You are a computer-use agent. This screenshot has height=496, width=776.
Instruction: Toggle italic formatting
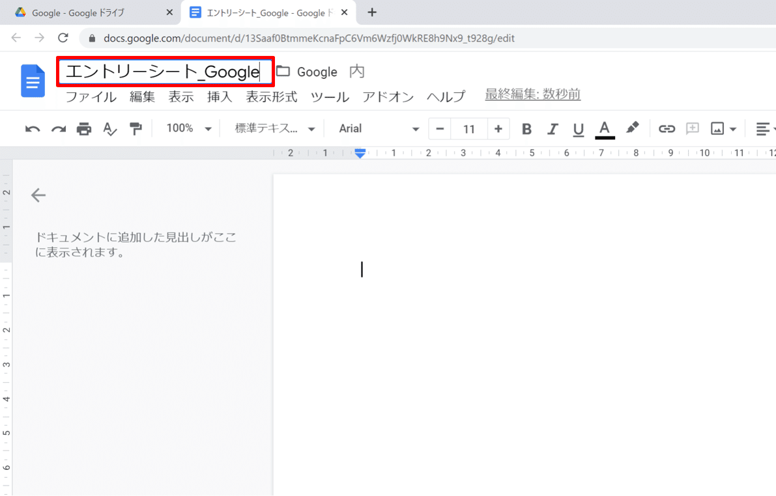[553, 129]
